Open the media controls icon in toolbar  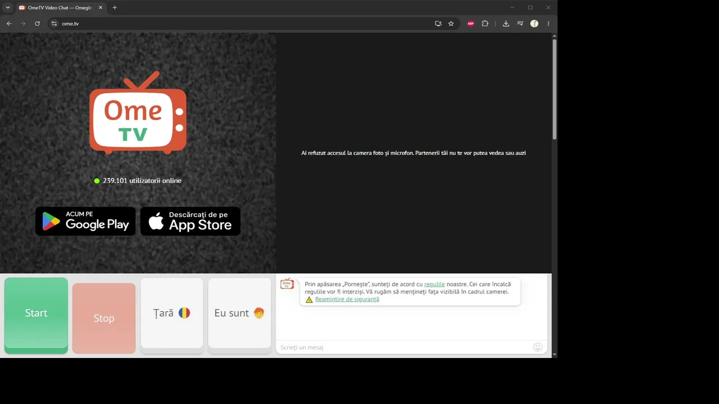click(x=520, y=24)
